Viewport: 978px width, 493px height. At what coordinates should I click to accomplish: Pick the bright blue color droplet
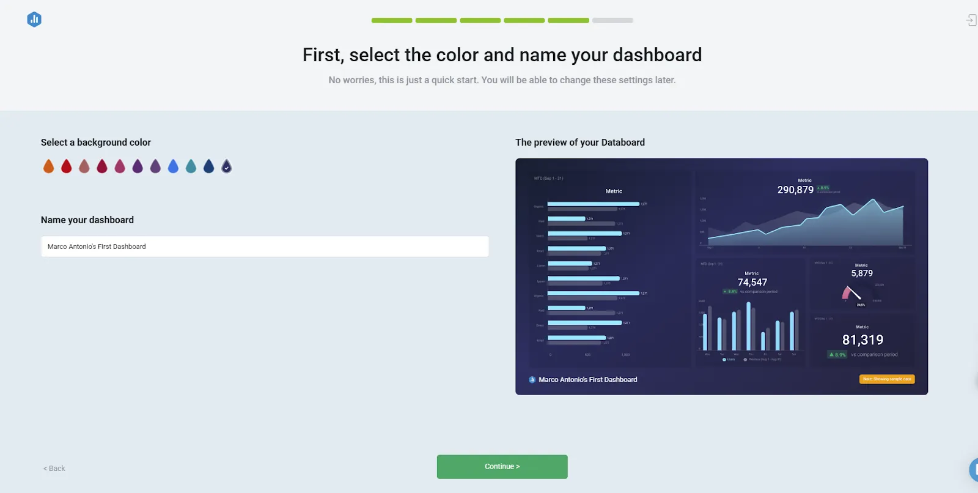(172, 165)
